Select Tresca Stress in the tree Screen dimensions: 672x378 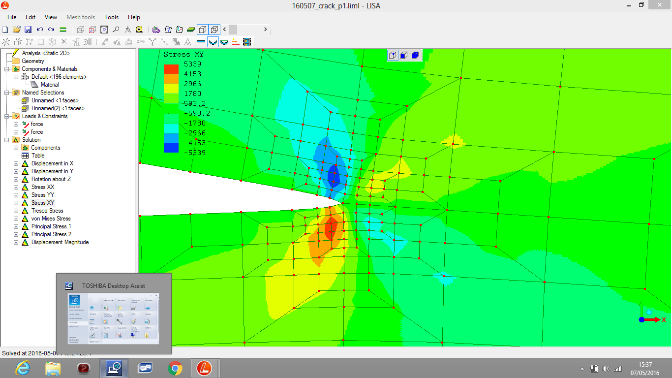pyautogui.click(x=47, y=211)
